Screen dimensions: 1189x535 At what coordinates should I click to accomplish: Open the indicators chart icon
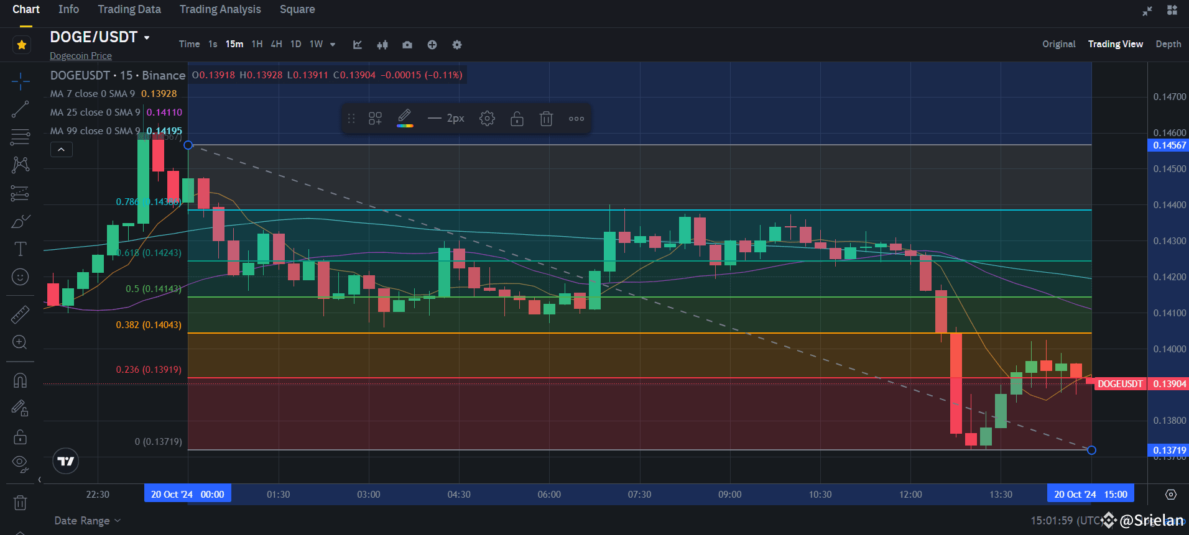(358, 45)
